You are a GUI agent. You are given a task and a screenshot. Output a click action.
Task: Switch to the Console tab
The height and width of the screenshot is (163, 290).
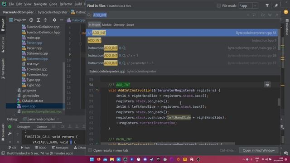42,127
